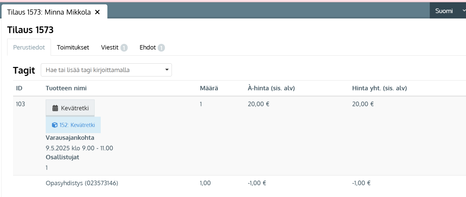466x197 pixels.
Task: Select the Tilaus 1573: Minna Mikkola tab
Action: [49, 12]
